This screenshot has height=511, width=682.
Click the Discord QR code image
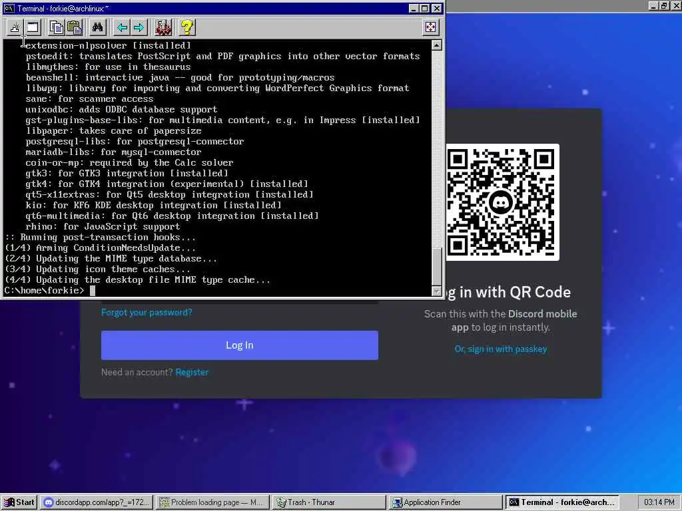pyautogui.click(x=502, y=202)
